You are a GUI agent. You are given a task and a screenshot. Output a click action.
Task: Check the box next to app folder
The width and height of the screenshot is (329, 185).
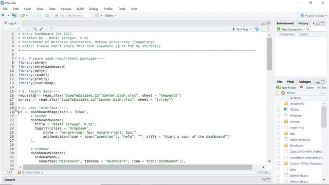coord(278,134)
